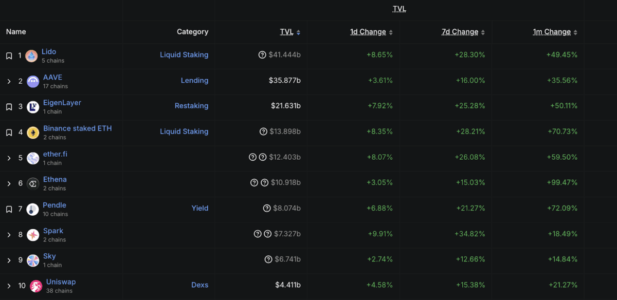Sort by the 1d Change header

368,32
